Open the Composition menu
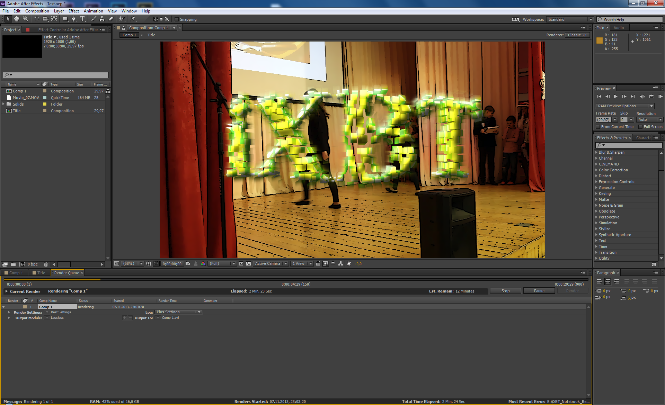 tap(37, 11)
